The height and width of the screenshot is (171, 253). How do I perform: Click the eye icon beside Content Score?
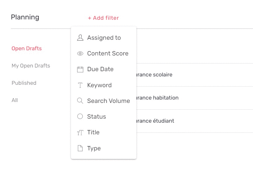[80, 54]
